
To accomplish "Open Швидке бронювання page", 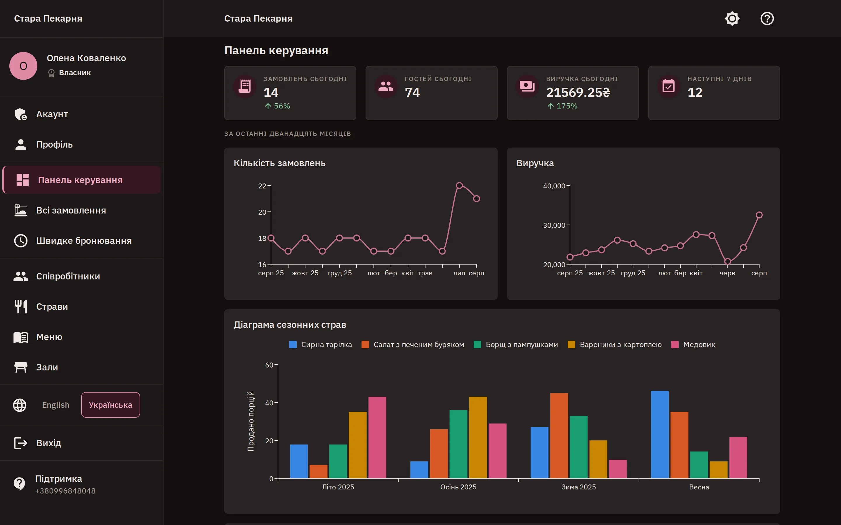I will click(82, 241).
